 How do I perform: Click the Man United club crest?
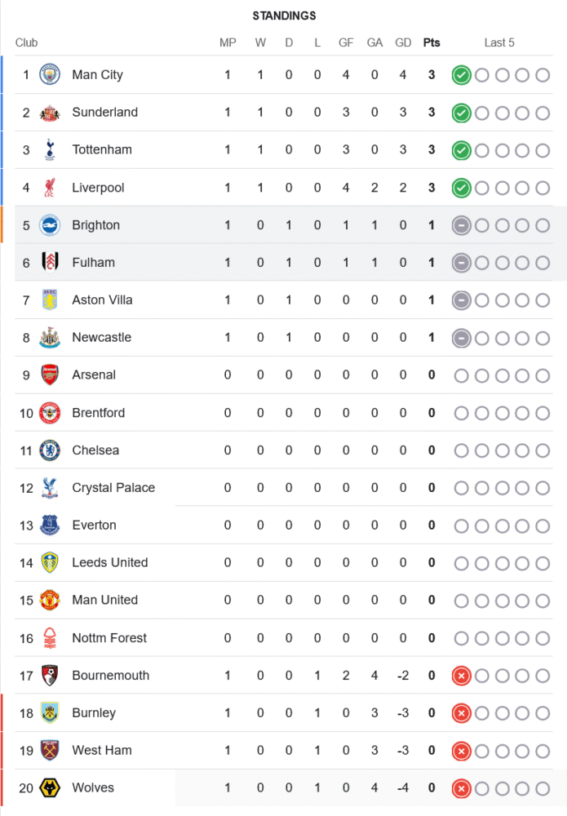51,601
